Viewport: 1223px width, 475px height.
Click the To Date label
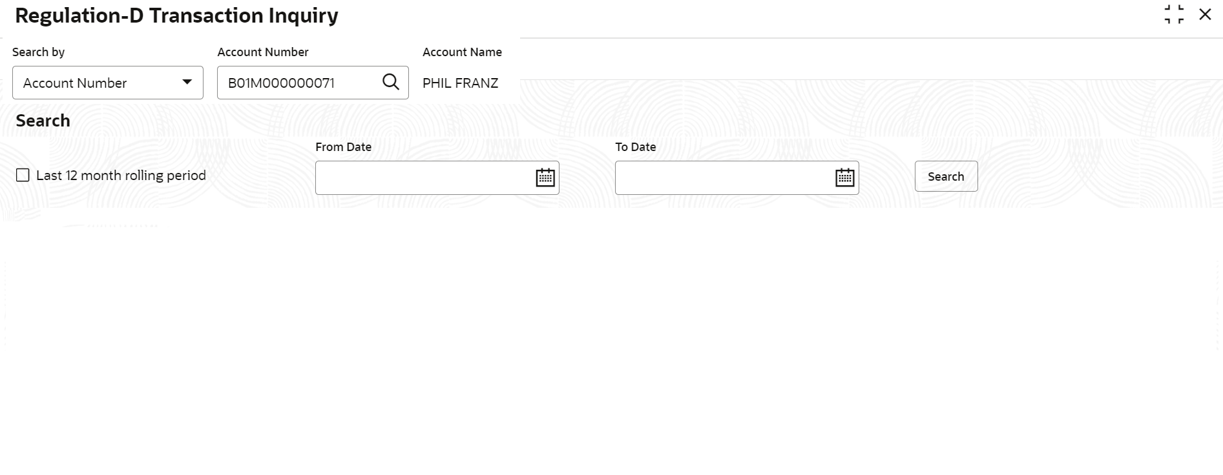click(x=636, y=147)
